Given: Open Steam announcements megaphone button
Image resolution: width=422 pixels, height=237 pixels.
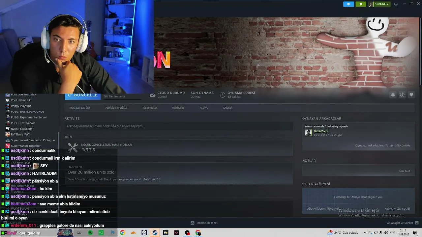Looking at the screenshot, I should click(x=348, y=4).
